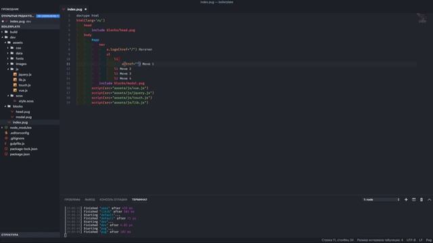Split the terminal panel

click(x=413, y=200)
